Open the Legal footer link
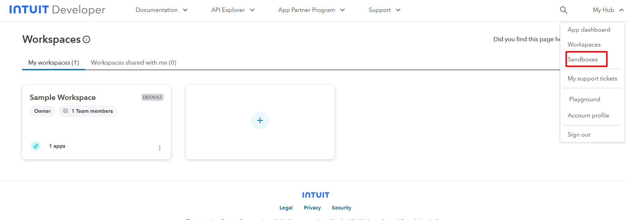Image resolution: width=630 pixels, height=220 pixels. click(286, 208)
